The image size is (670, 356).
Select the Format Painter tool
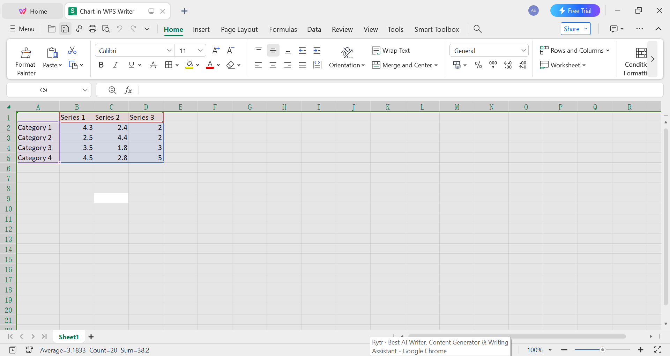coord(25,59)
